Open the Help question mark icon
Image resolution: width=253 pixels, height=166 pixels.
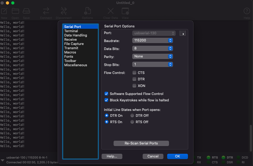(x=247, y=11)
